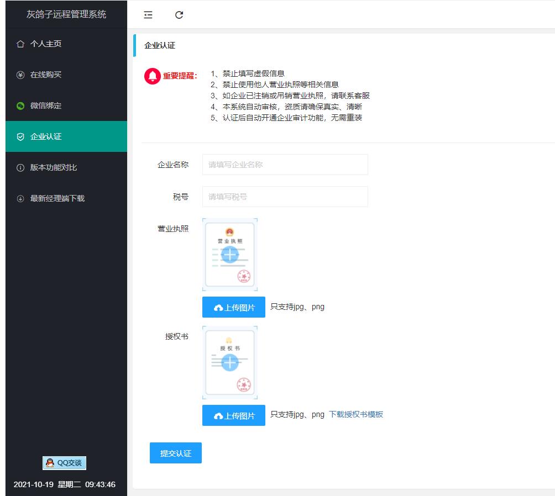This screenshot has width=555, height=496.
Task: Open the QQ交谈 chat button
Action: click(x=65, y=463)
